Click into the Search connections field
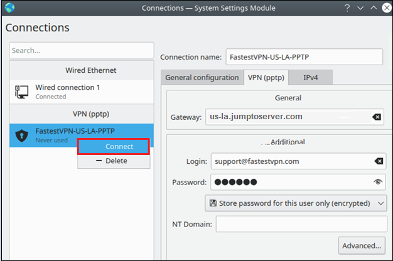The image size is (393, 261). (82, 50)
